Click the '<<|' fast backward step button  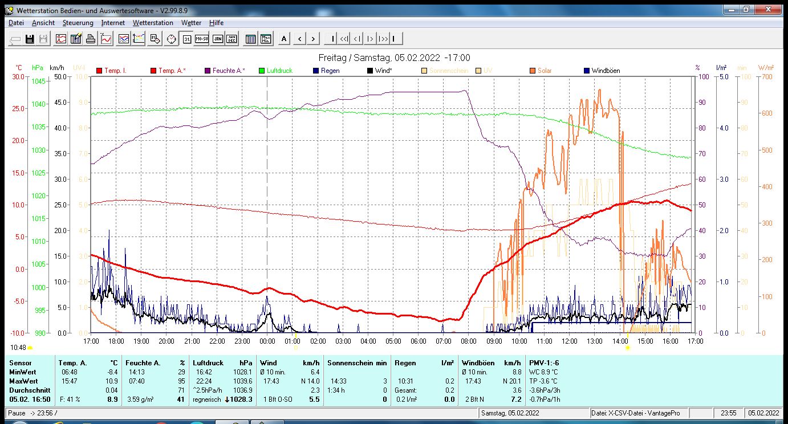pyautogui.click(x=344, y=39)
